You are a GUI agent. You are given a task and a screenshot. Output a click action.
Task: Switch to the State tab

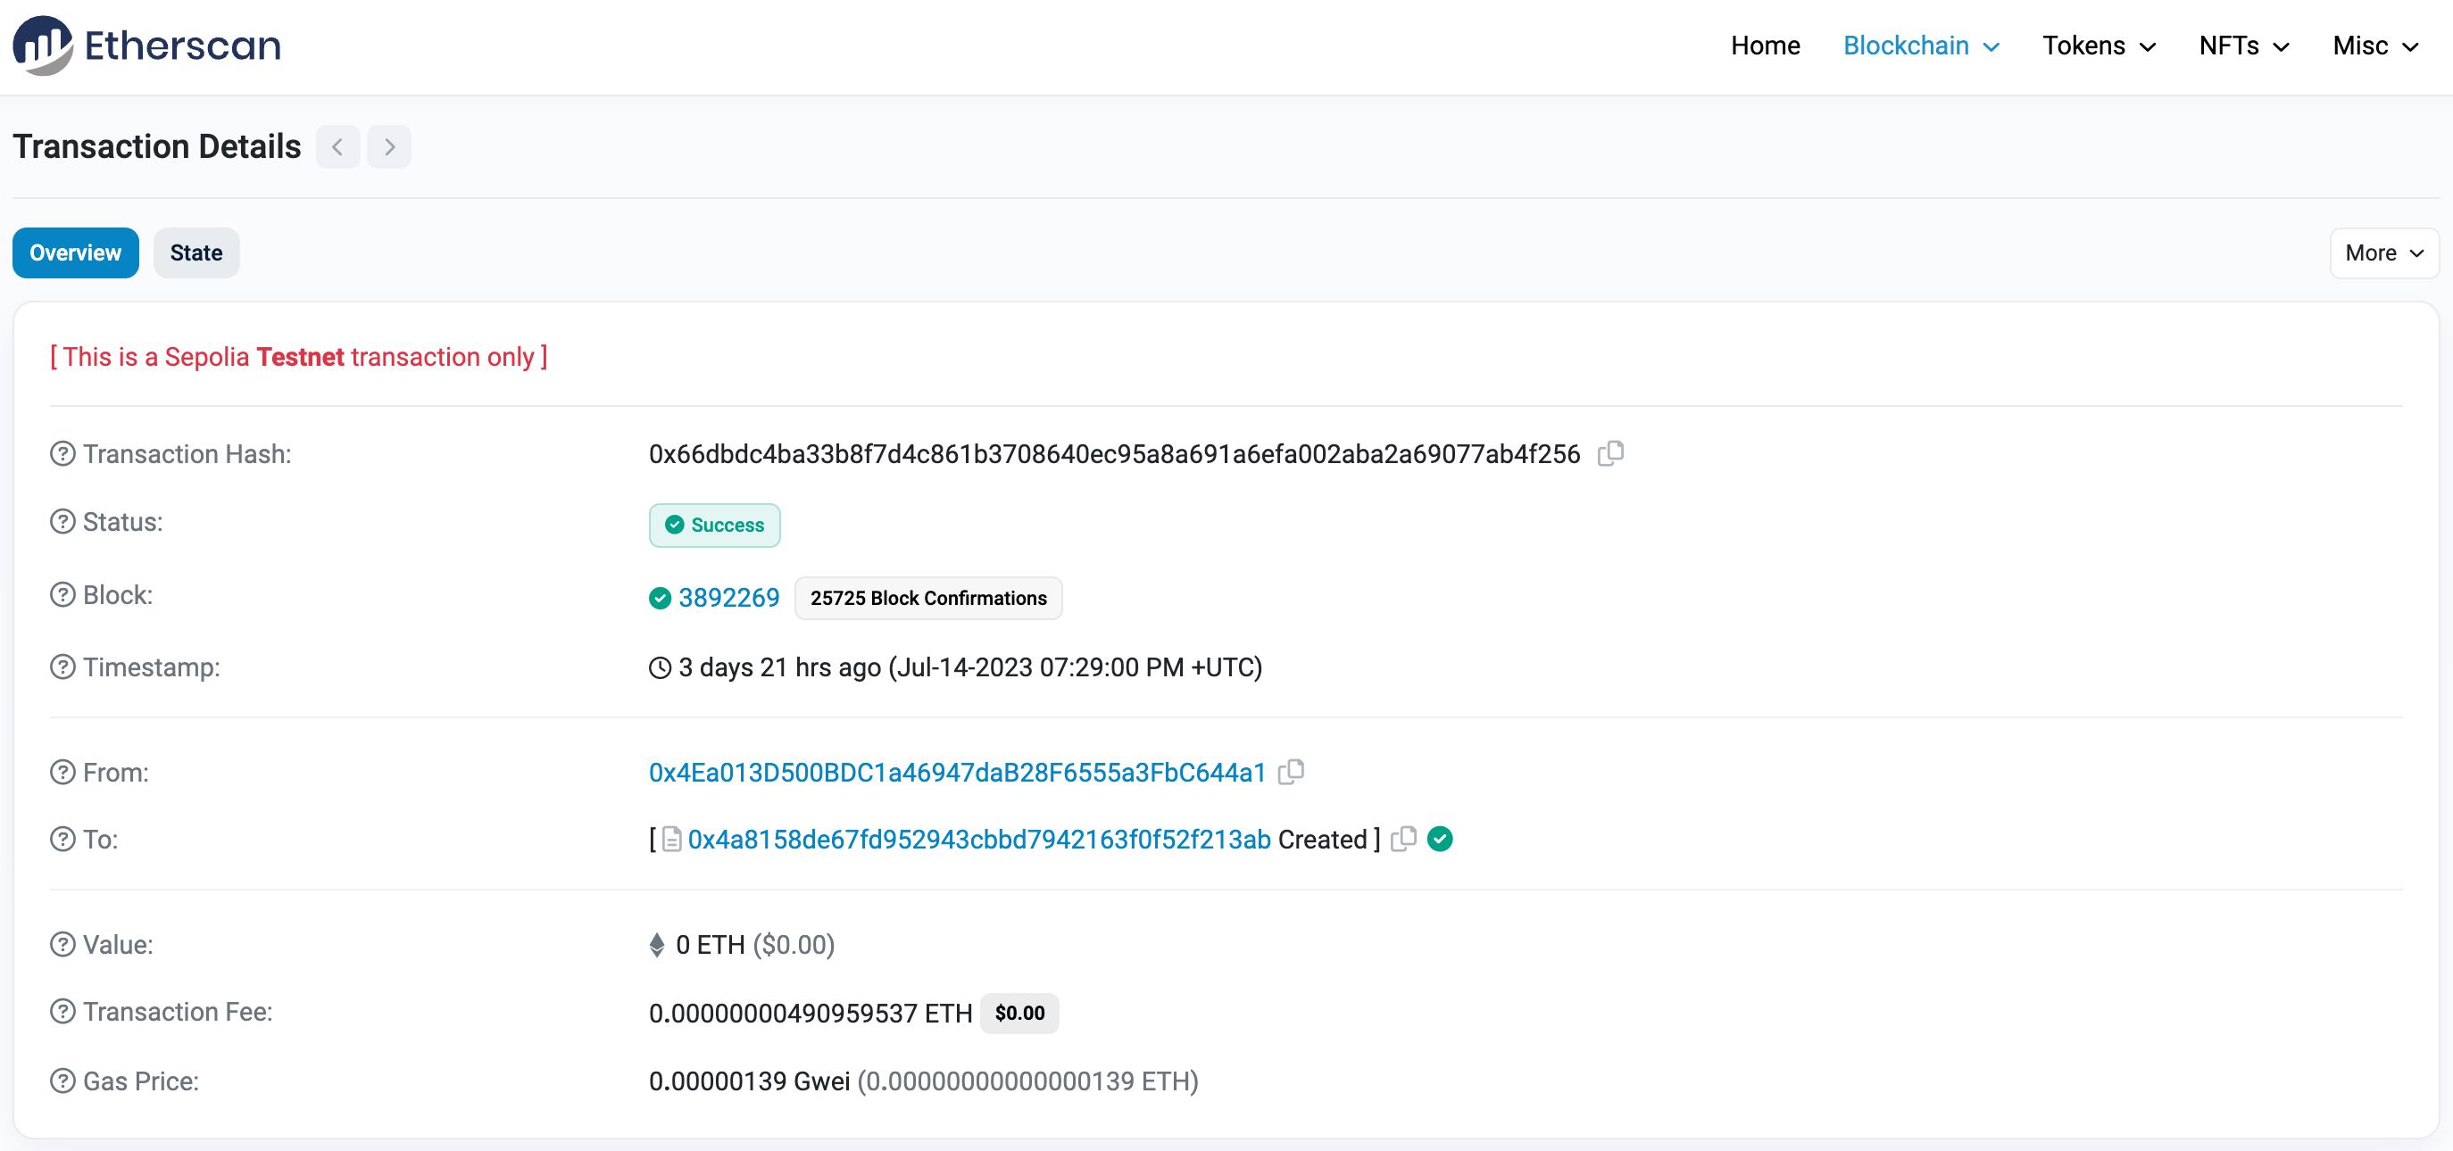196,253
